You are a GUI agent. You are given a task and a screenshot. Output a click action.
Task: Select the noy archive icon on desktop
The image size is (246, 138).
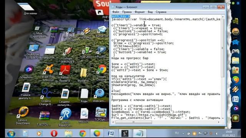[x=53, y=32]
